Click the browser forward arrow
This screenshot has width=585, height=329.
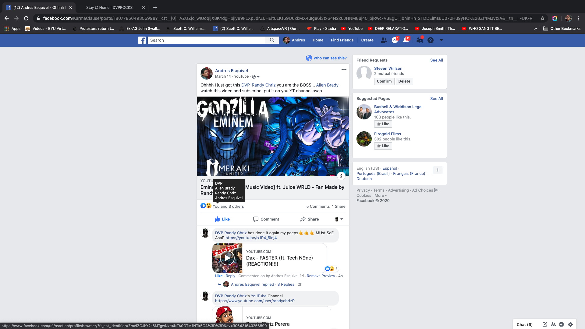(16, 18)
